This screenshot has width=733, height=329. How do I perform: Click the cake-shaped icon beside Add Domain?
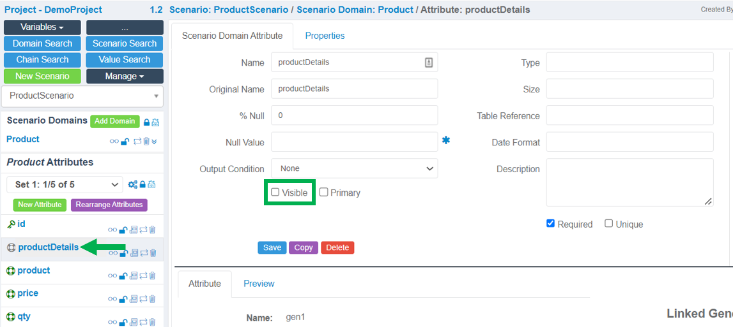click(x=156, y=122)
